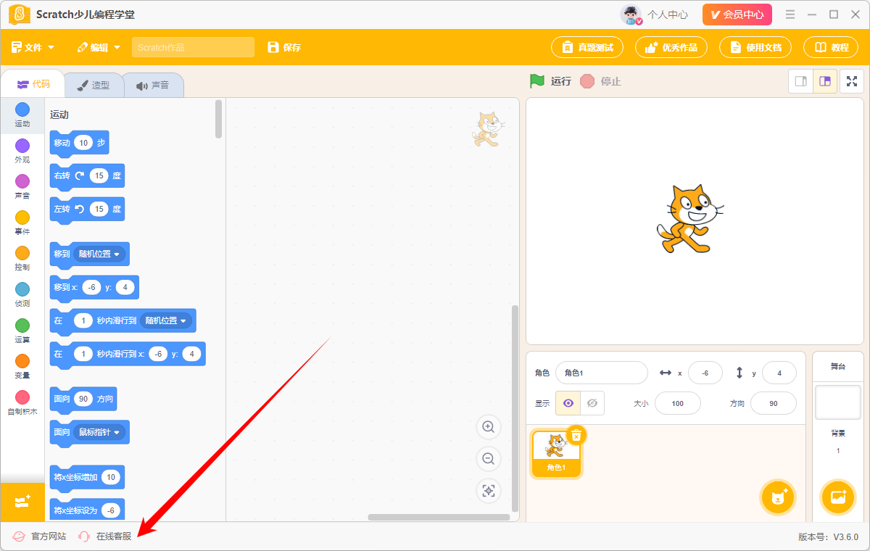Select the 外观 (Looks) category circle
This screenshot has width=870, height=551.
(22, 146)
